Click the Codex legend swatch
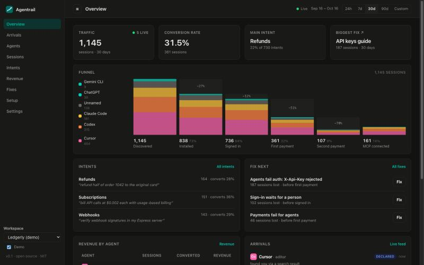 point(80,127)
